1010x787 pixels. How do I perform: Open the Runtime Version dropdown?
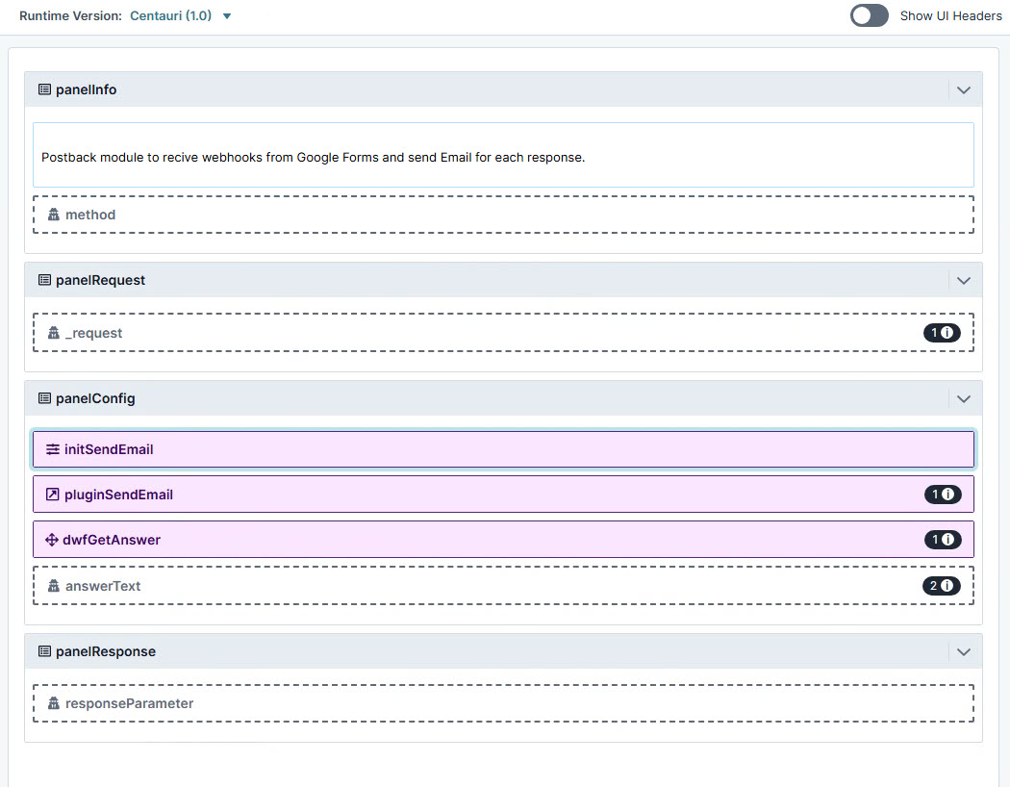point(227,15)
